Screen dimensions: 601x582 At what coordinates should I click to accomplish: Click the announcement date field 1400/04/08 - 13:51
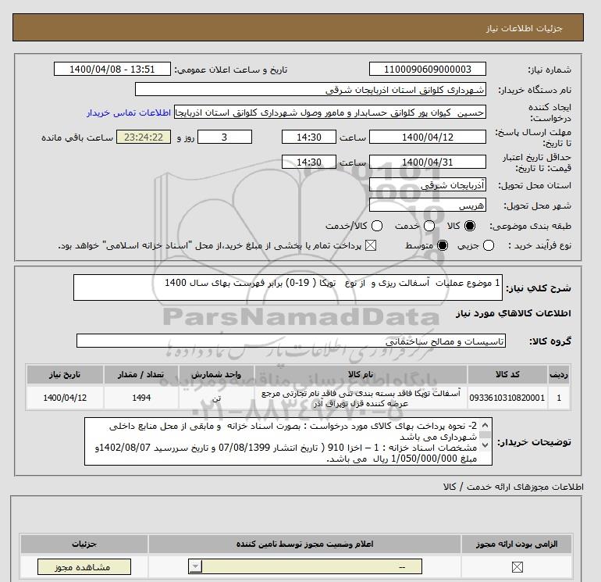point(112,69)
